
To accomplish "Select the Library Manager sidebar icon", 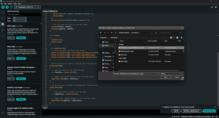I will tap(3, 24).
